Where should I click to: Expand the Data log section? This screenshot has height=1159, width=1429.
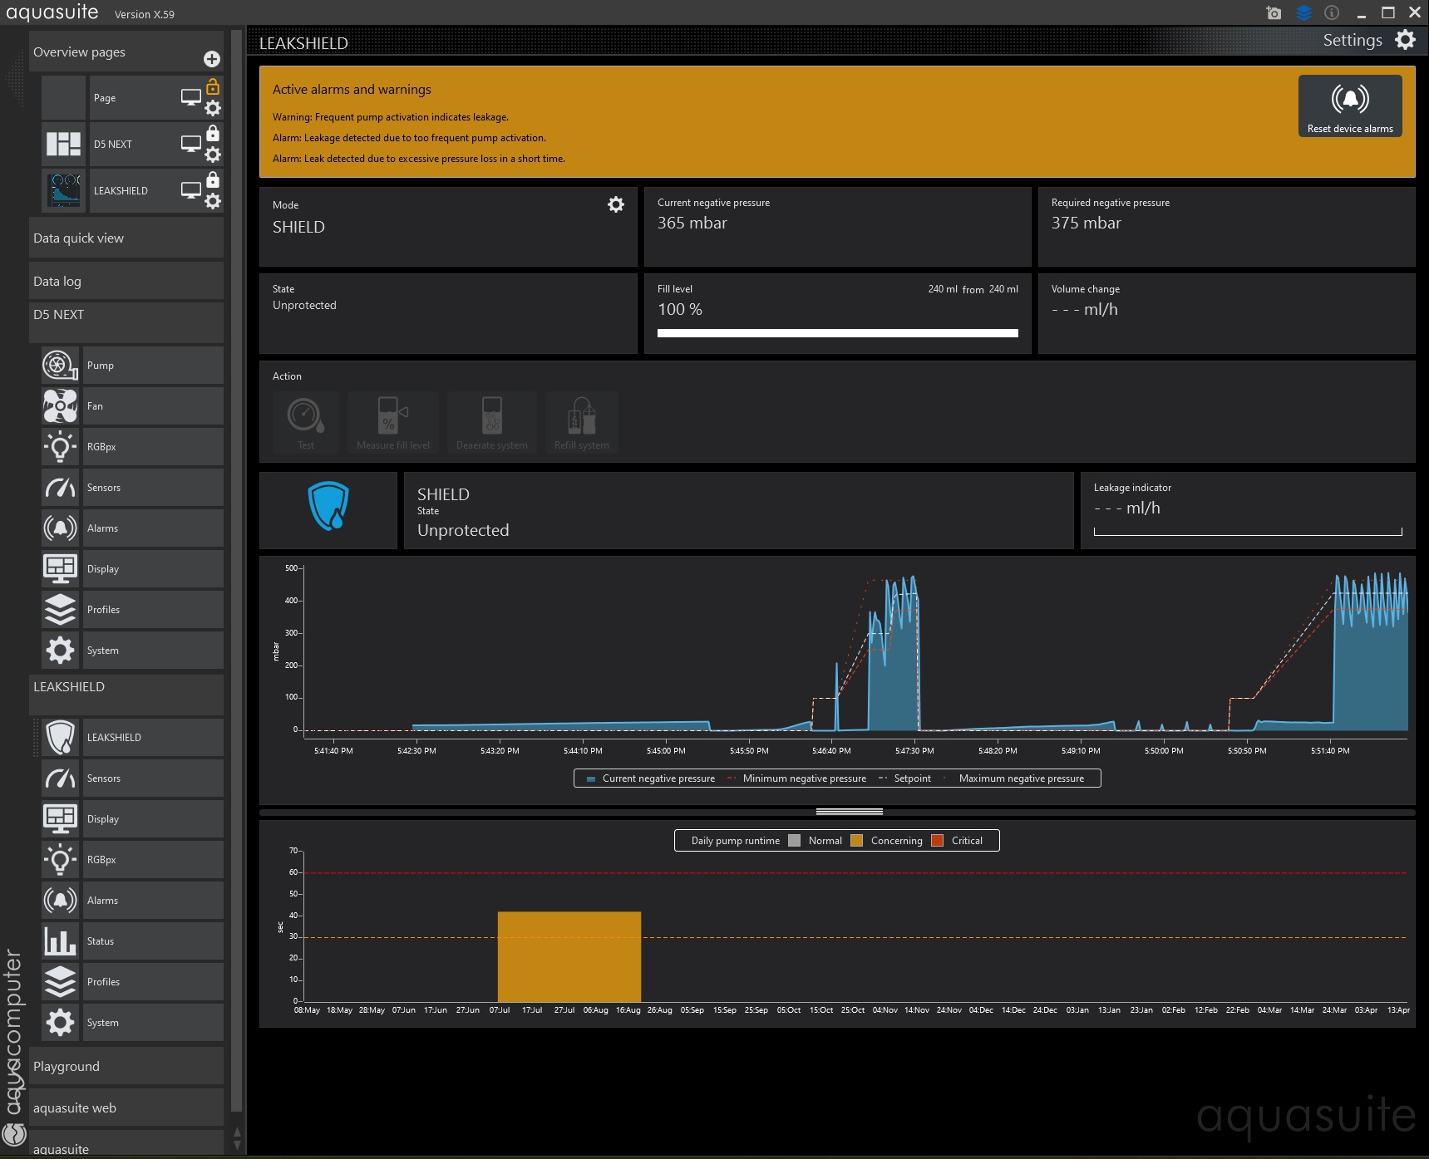(126, 282)
